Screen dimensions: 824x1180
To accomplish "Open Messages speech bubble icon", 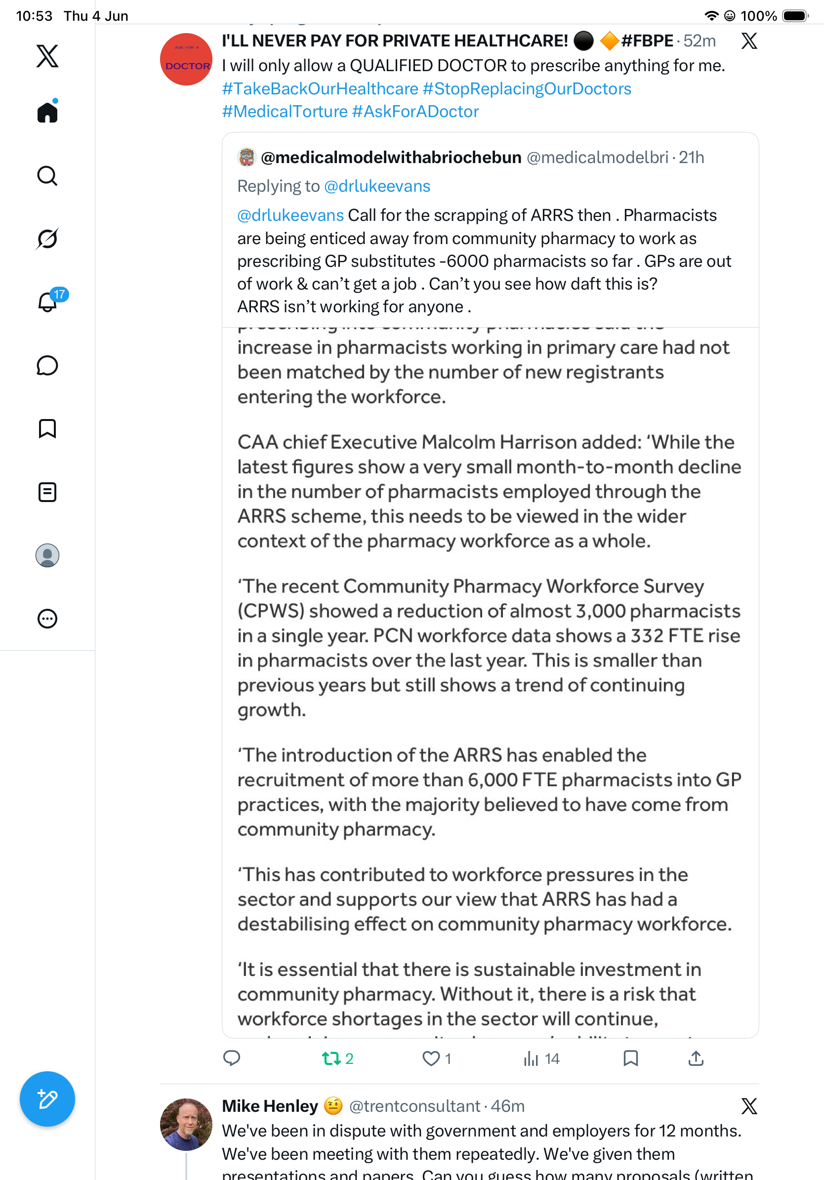I will pos(47,365).
